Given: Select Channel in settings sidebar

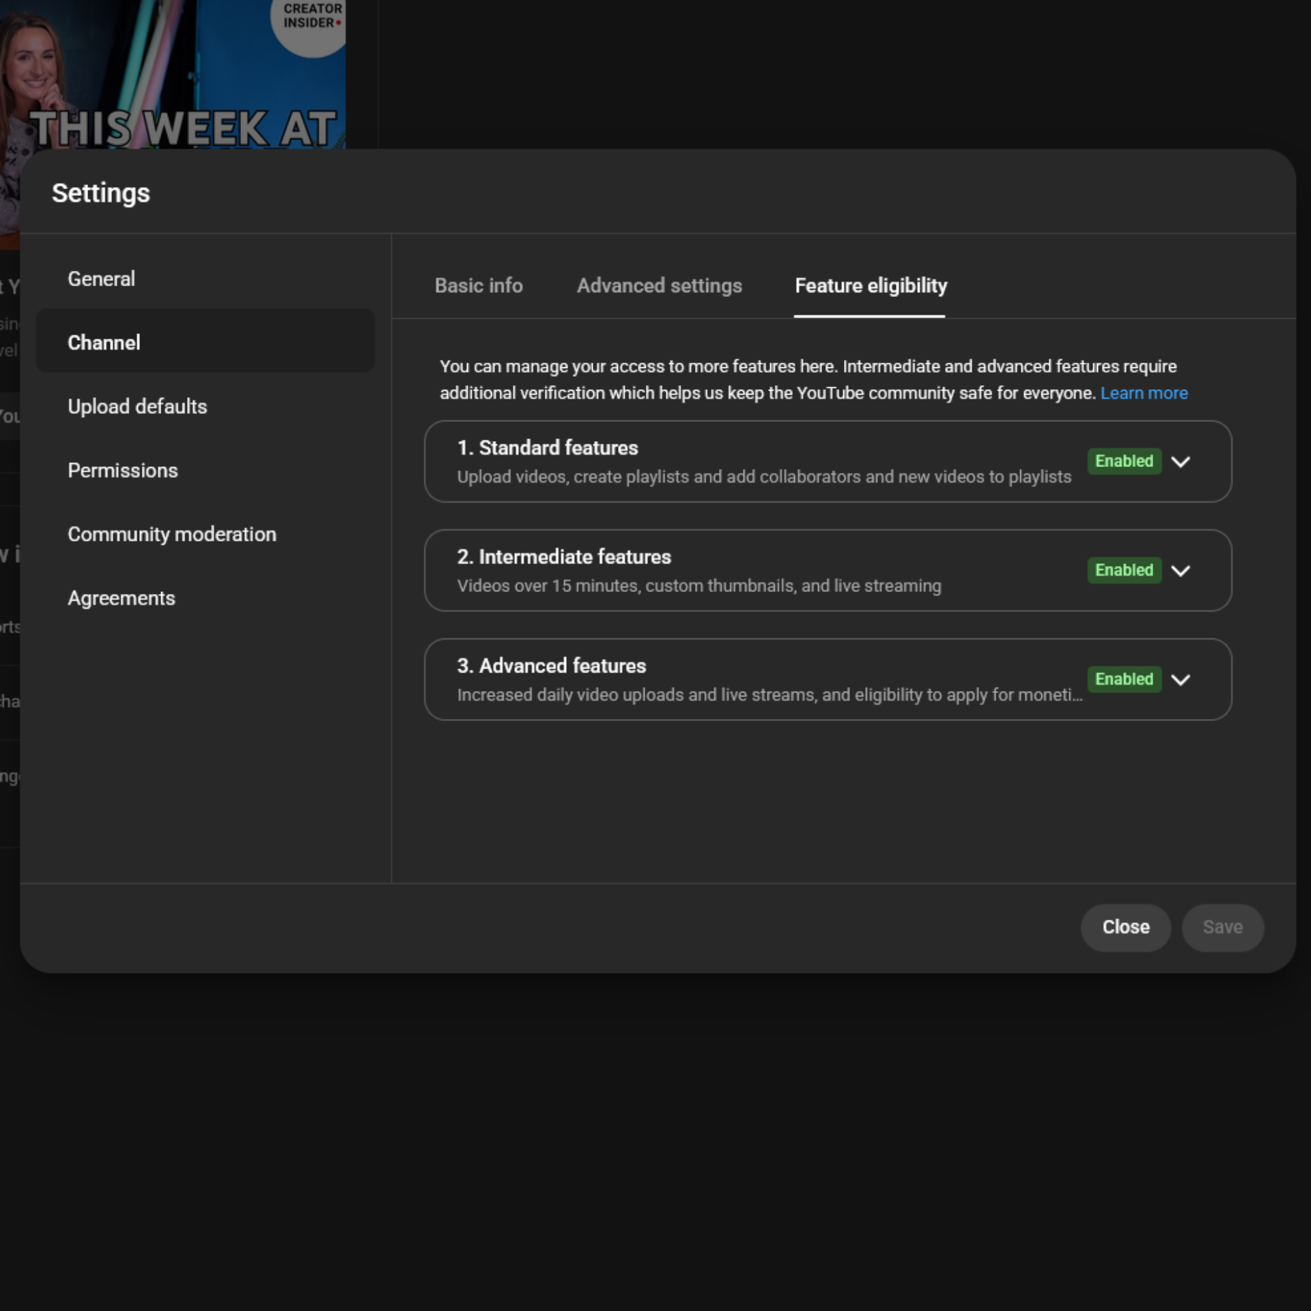Looking at the screenshot, I should [x=104, y=342].
